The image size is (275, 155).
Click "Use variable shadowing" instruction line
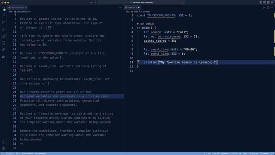[65, 79]
